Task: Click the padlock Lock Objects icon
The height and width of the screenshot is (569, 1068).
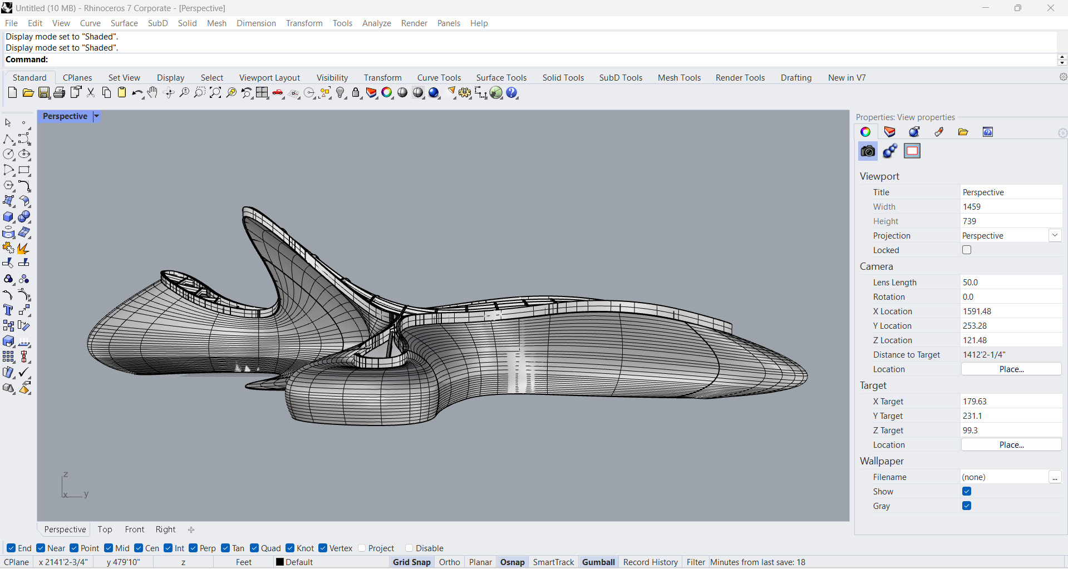Action: click(356, 93)
